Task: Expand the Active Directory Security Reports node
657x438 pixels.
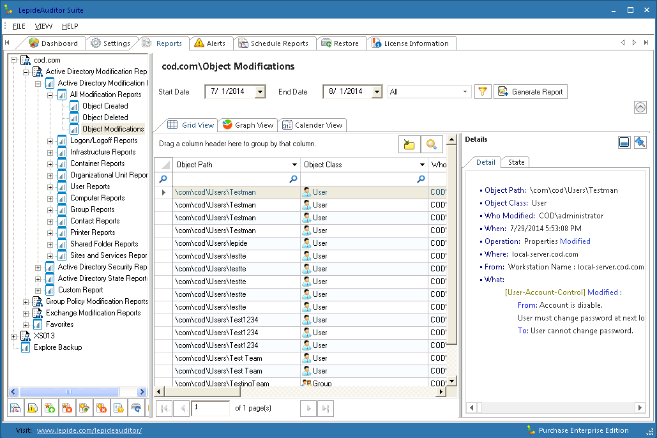Action: [x=38, y=268]
